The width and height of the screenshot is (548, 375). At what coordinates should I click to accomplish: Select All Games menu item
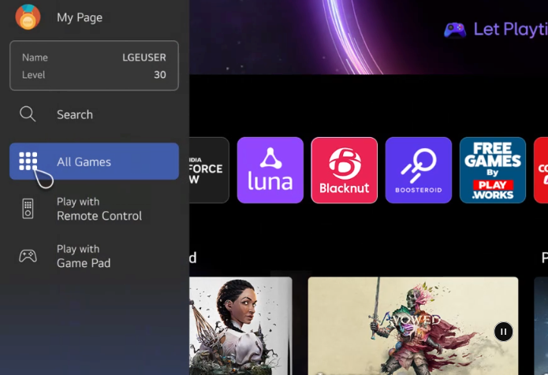point(95,162)
